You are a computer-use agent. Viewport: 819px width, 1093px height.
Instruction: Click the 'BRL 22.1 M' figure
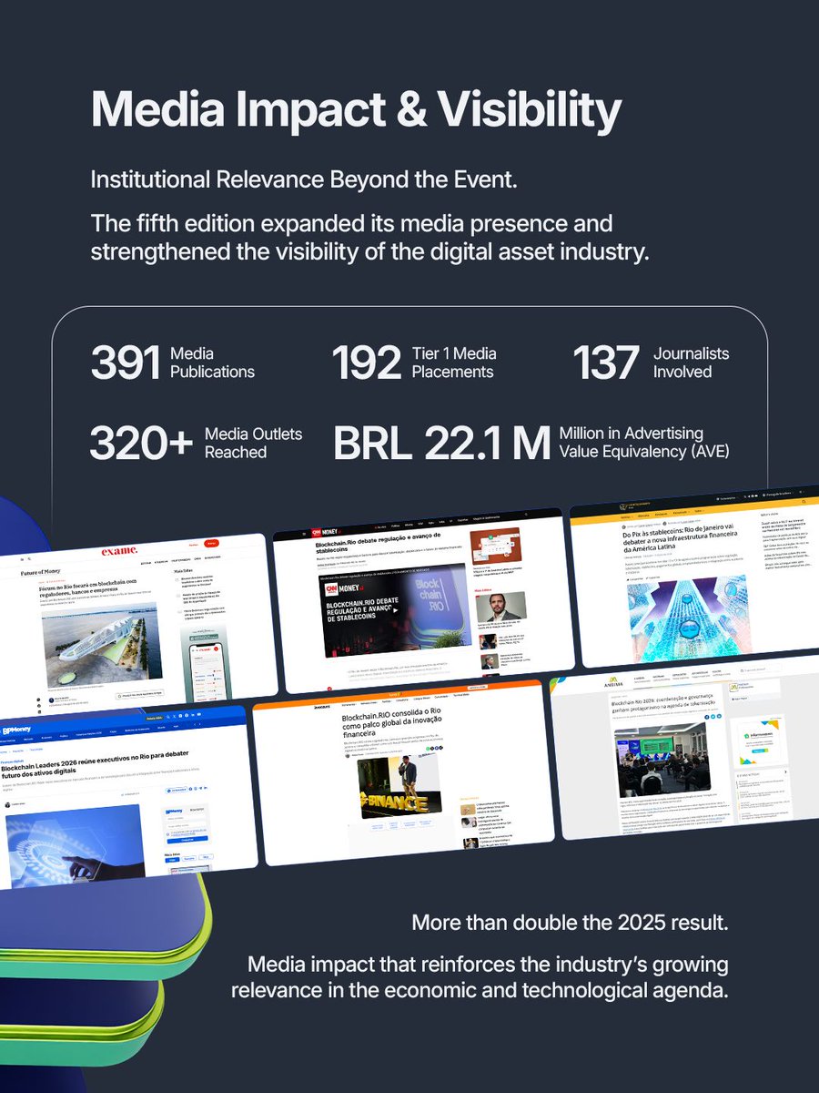coord(442,443)
